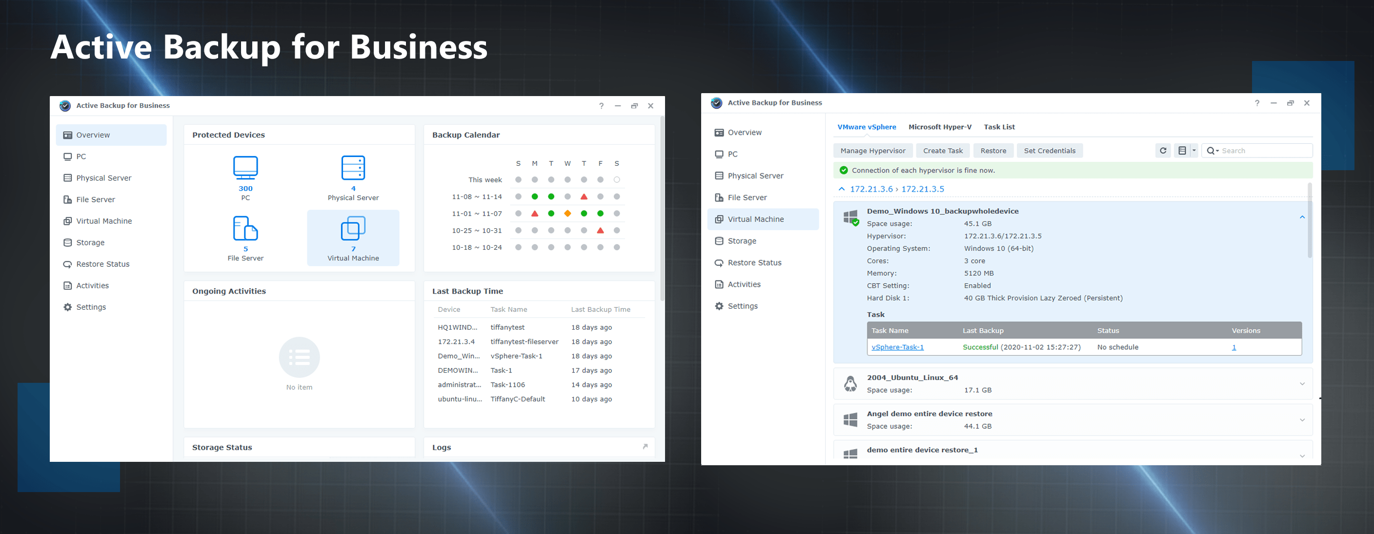Collapse the Demo_Windows 10_backupwholedevice details
This screenshot has height=534, width=1374.
(x=1303, y=217)
